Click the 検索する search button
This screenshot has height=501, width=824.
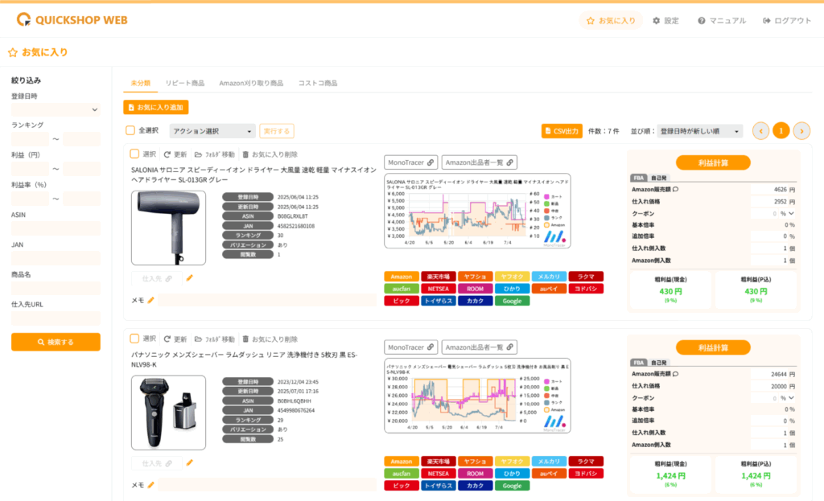[x=56, y=342]
